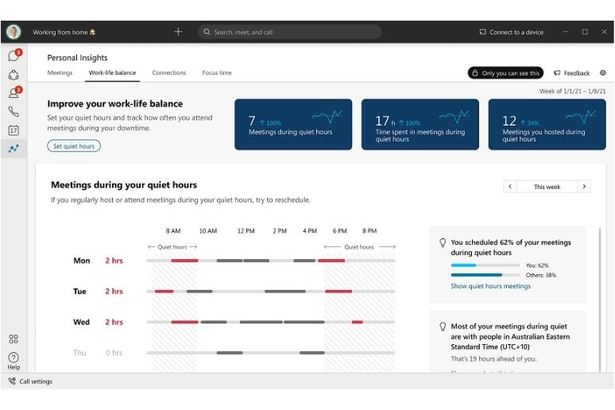Open Show quiet hours meetings link
Viewport: 615px width, 410px height.
(x=491, y=286)
